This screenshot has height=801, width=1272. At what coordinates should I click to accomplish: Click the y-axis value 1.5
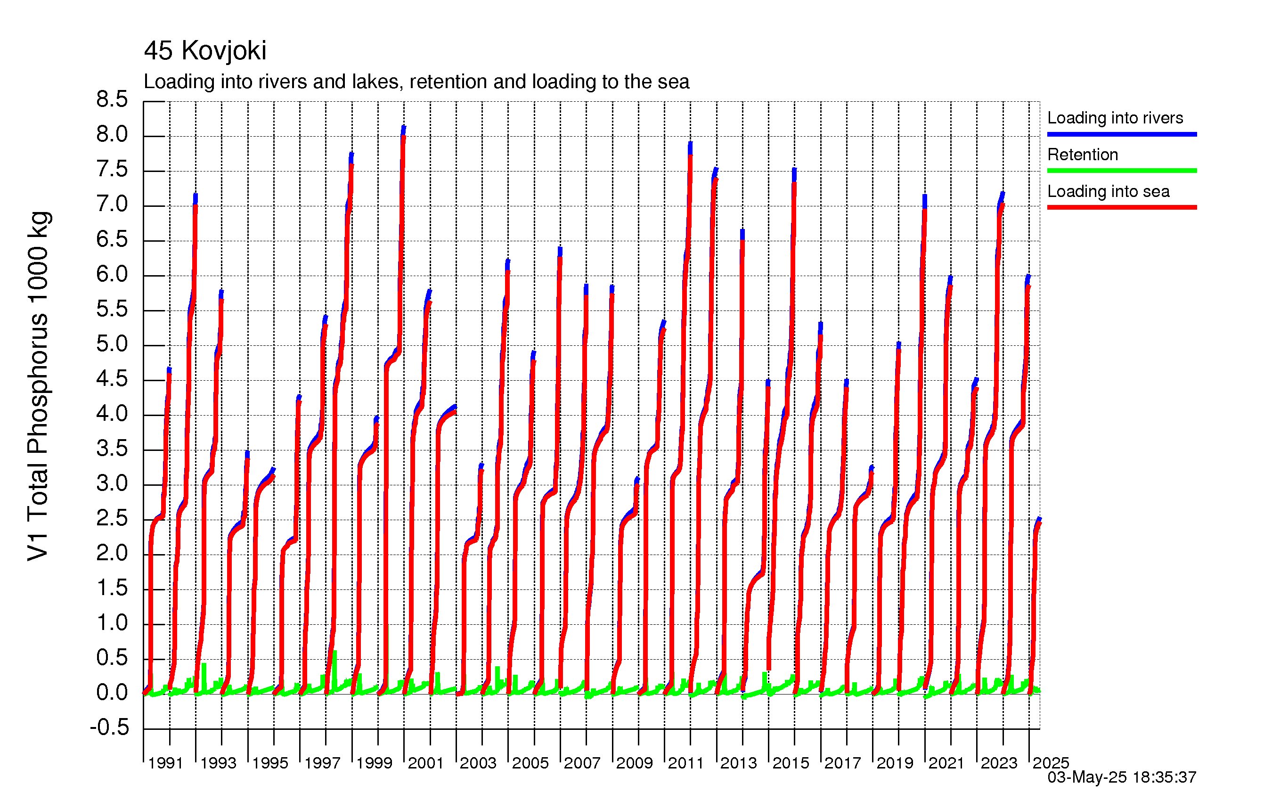point(112,588)
